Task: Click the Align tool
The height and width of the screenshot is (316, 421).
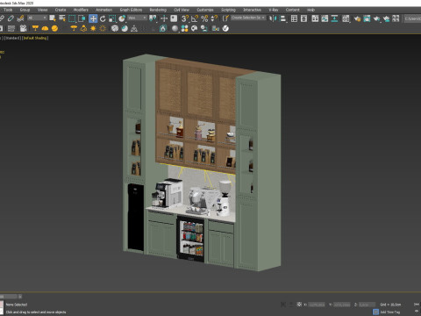Action: (x=282, y=18)
